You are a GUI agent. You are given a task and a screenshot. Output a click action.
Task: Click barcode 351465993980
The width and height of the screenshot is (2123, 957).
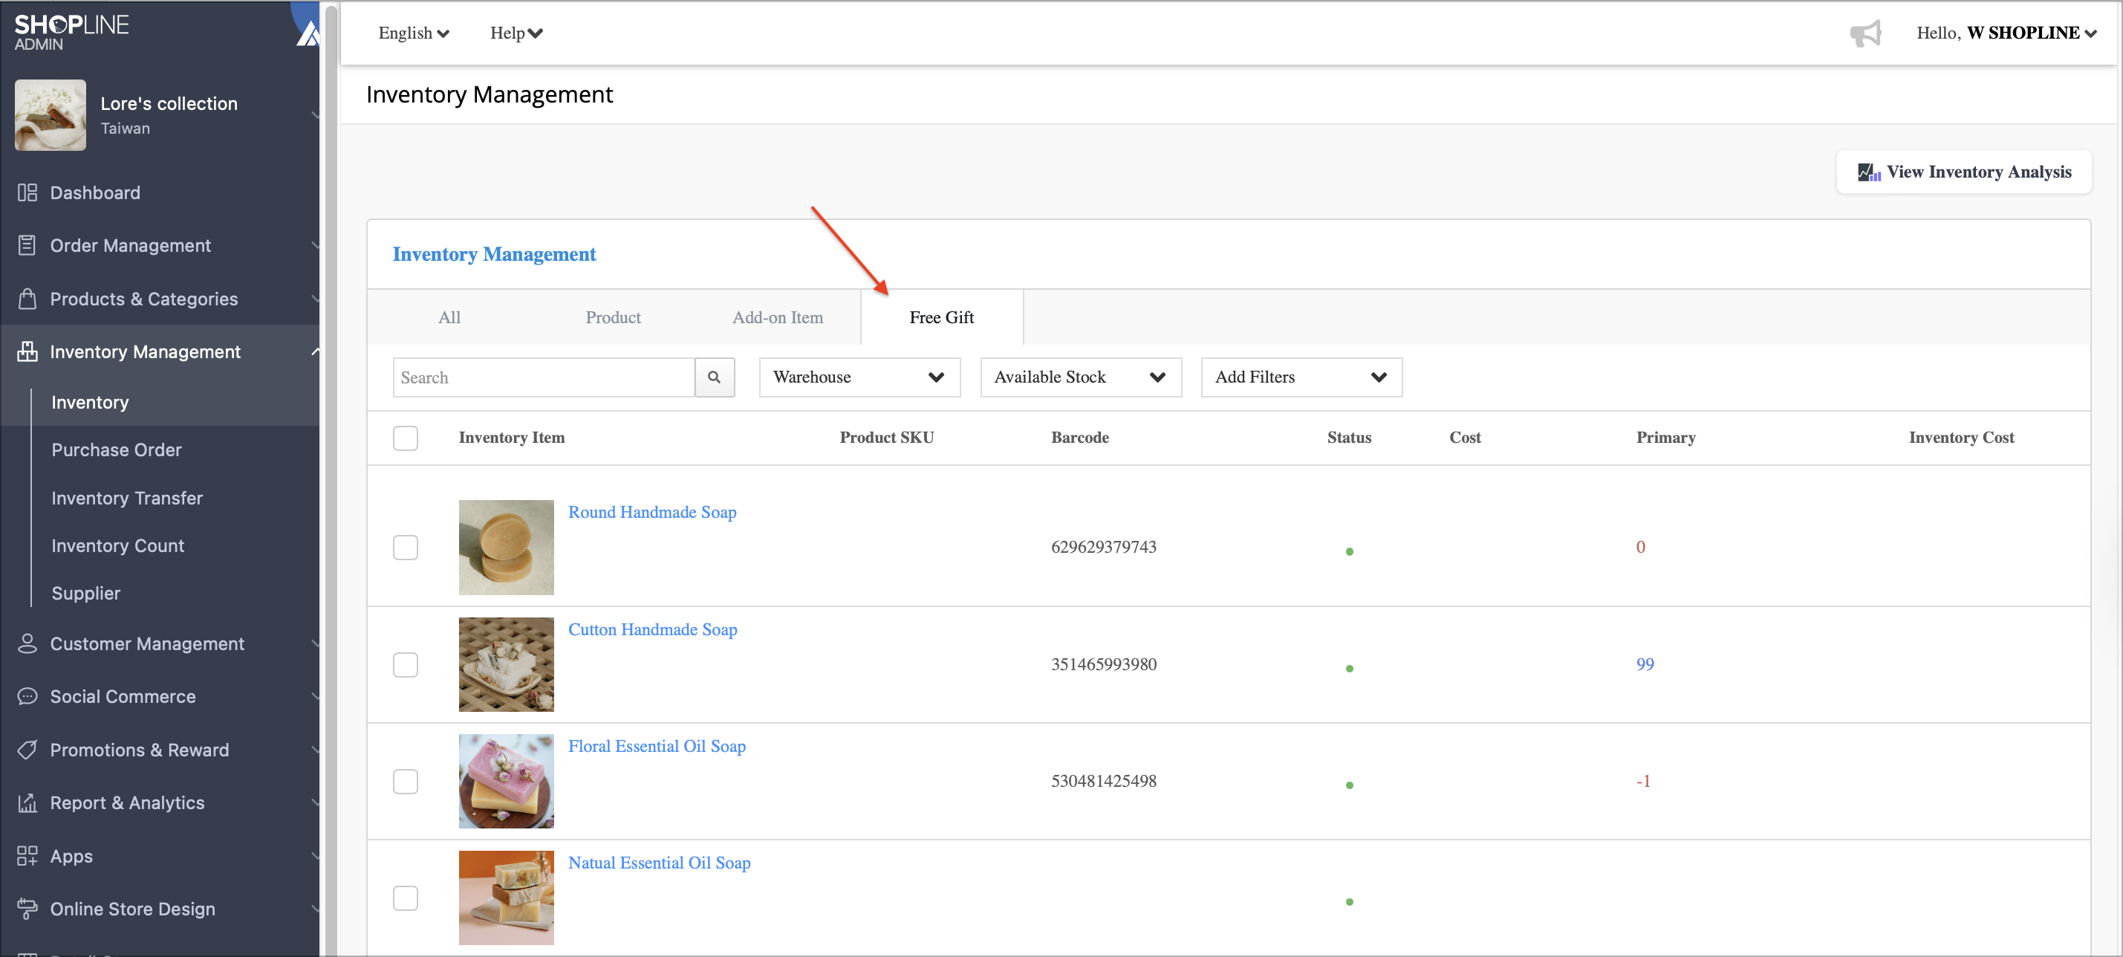[1104, 664]
